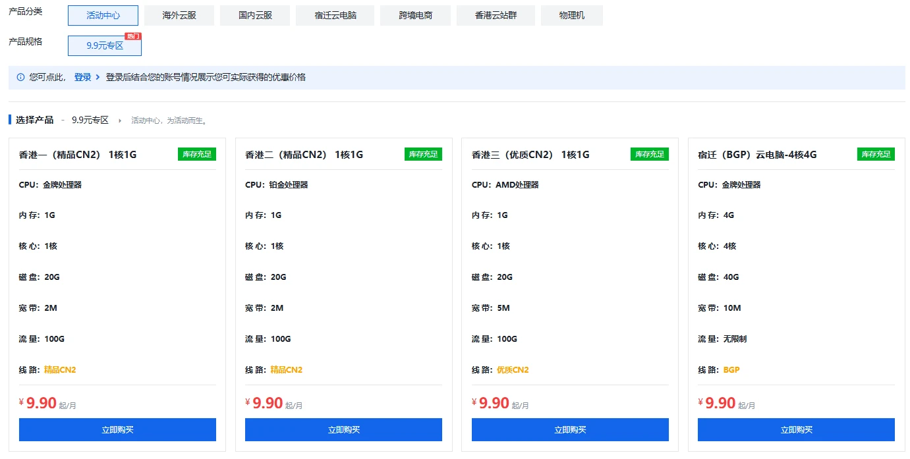Click breadcrumb arrow after 9.9元专区
Screen dimensions: 910x459
pyautogui.click(x=120, y=121)
